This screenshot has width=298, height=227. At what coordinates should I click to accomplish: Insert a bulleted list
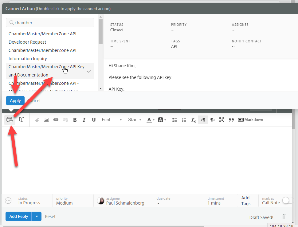click(174, 120)
